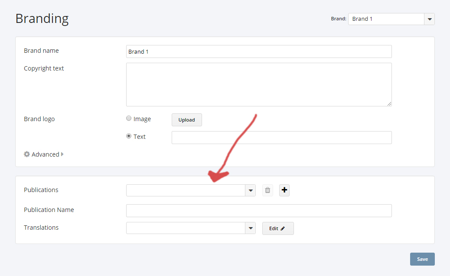Viewport: 450px width, 276px height.
Task: Click the Edit button next to Translations
Action: pos(278,228)
